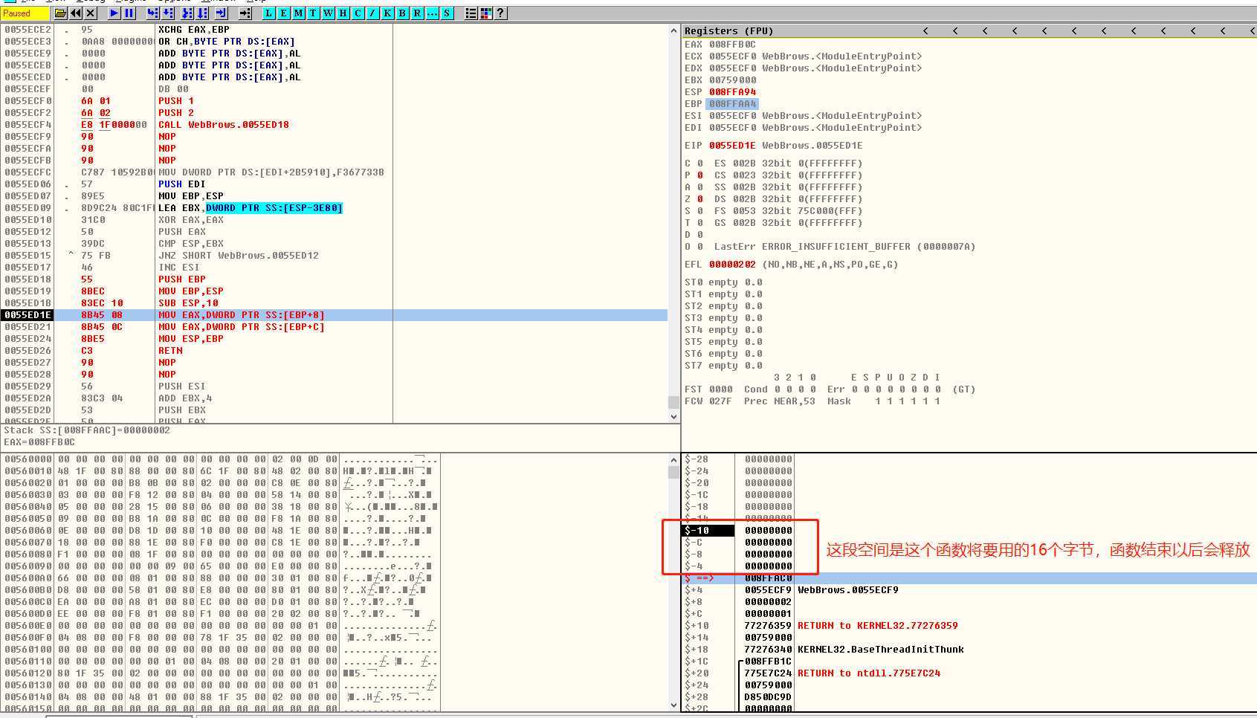The image size is (1257, 718).
Task: Click scroll-down arrow of the disassembly pane
Action: click(674, 417)
